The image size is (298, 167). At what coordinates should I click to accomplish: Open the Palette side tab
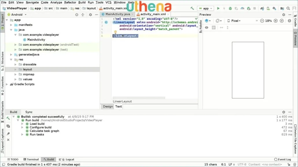click(x=200, y=27)
